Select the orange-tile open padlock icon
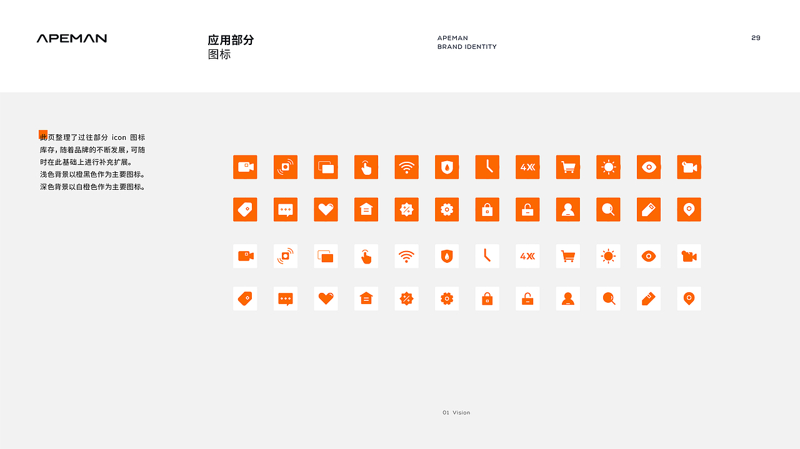 click(527, 210)
